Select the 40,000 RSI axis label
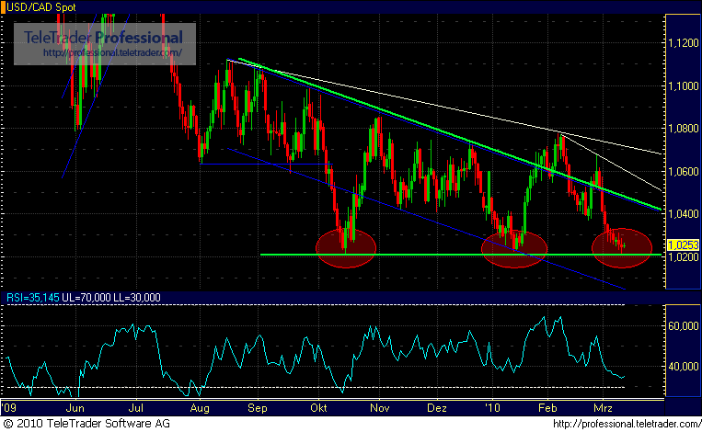This screenshot has height=432, width=702. [683, 367]
